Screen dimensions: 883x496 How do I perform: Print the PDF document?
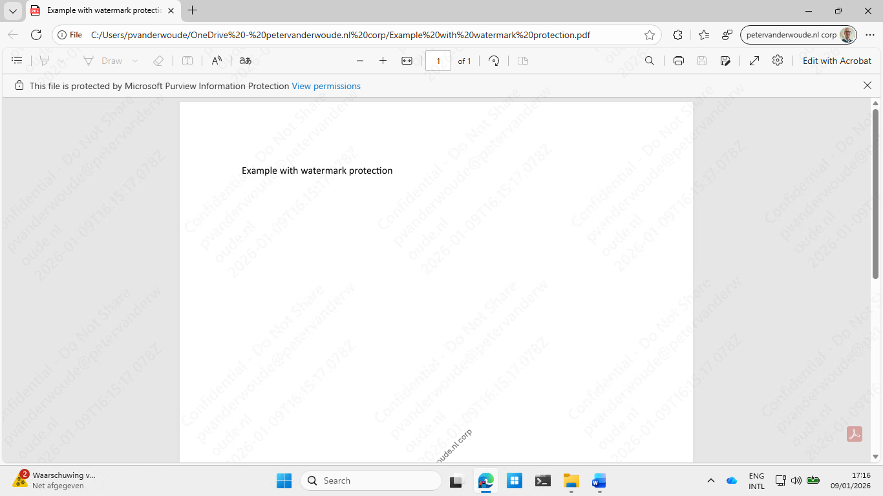(x=679, y=61)
